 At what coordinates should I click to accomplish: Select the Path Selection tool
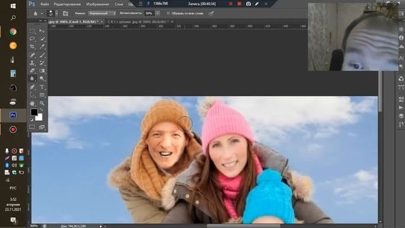[32, 95]
